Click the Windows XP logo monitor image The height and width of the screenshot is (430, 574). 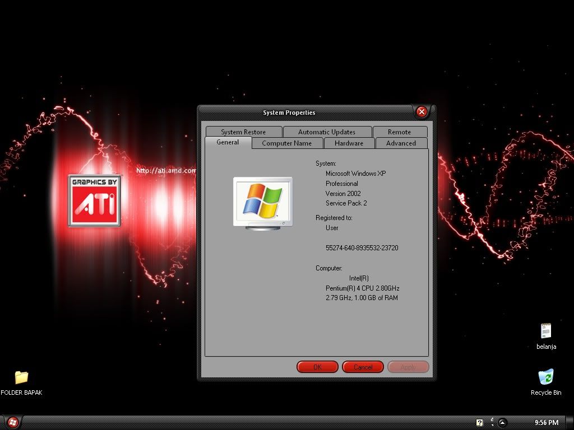tap(263, 204)
